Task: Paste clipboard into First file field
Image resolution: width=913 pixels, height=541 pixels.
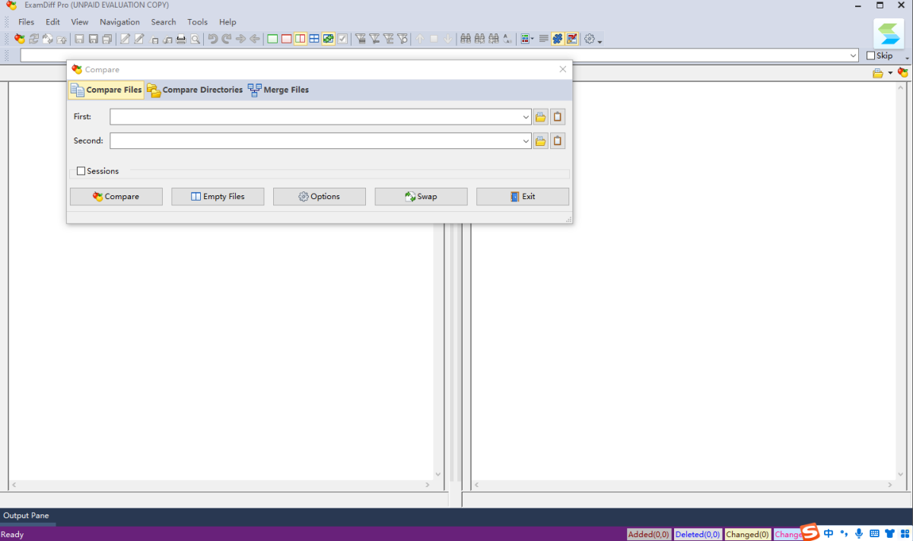Action: tap(558, 117)
